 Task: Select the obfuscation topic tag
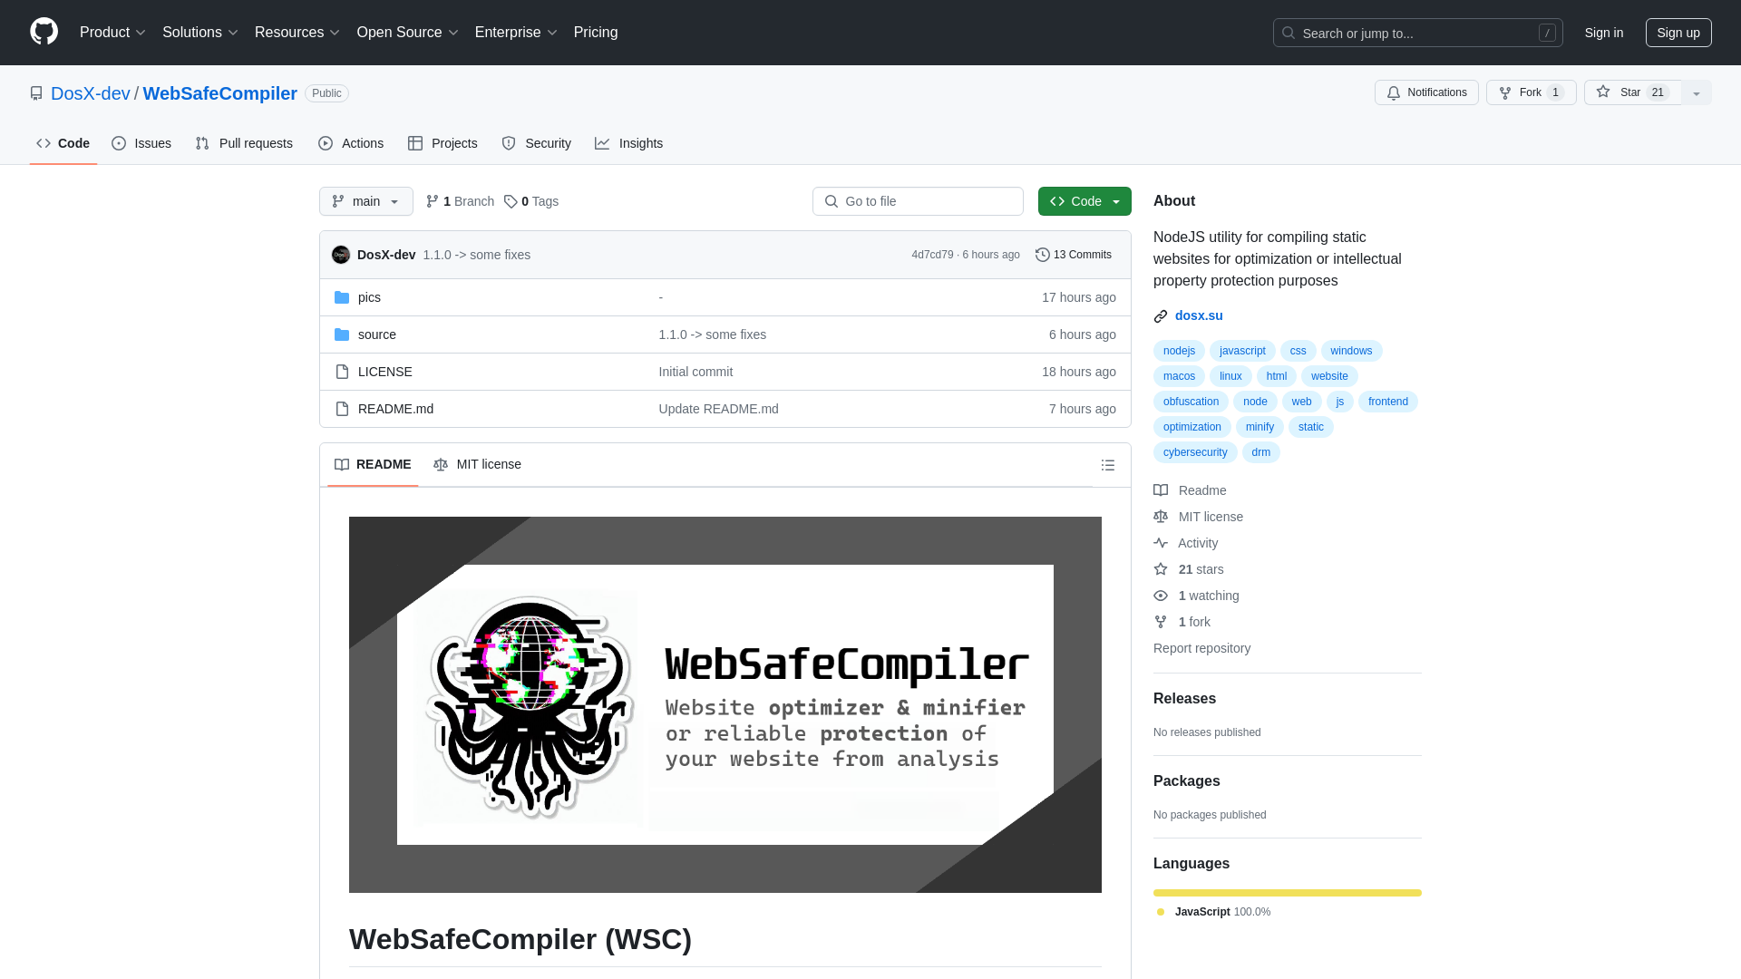click(1191, 402)
